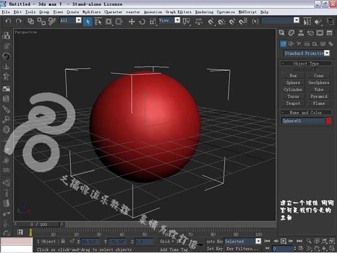Switch to the Motion command panel tab
The image size is (337, 253).
311,33
